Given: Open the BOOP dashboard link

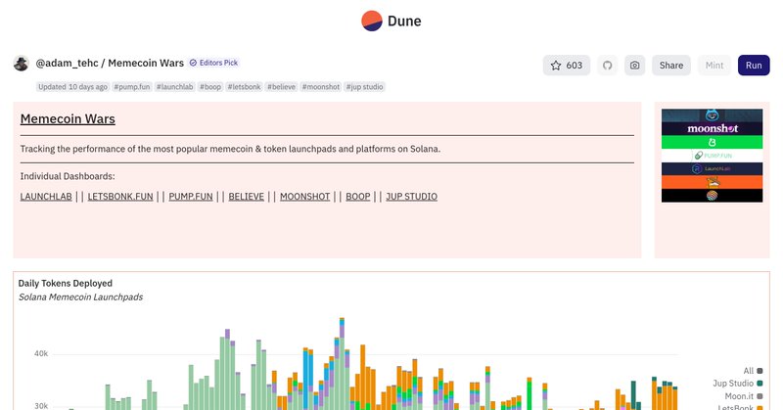Looking at the screenshot, I should tap(358, 197).
